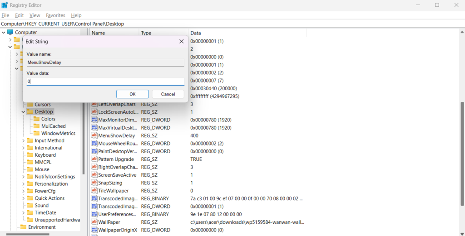
Task: Select the Cursors key in tree
Action: tap(43, 104)
